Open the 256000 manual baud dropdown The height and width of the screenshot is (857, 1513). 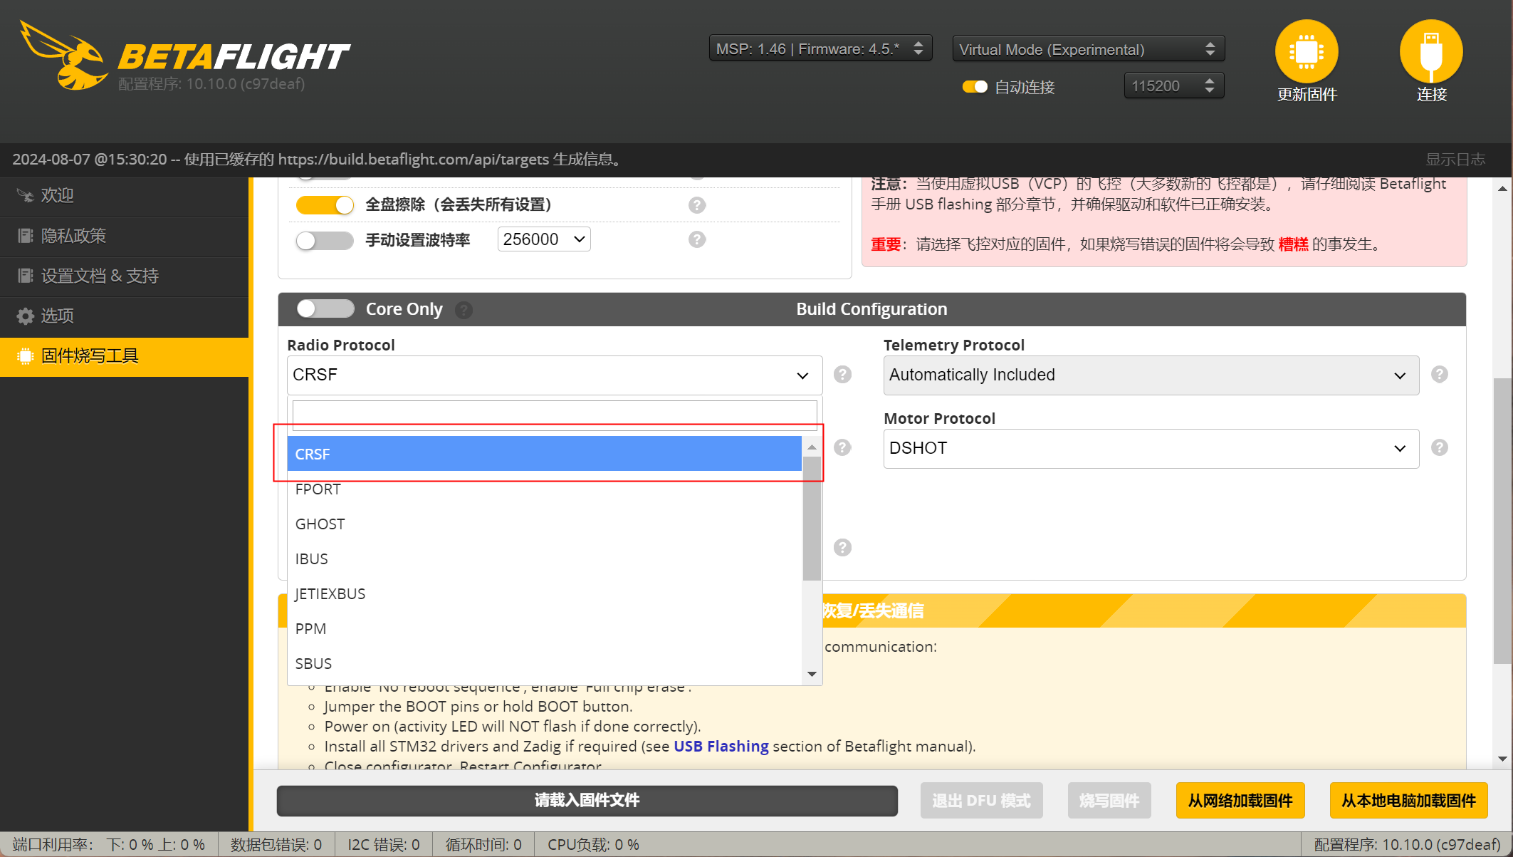coord(544,239)
